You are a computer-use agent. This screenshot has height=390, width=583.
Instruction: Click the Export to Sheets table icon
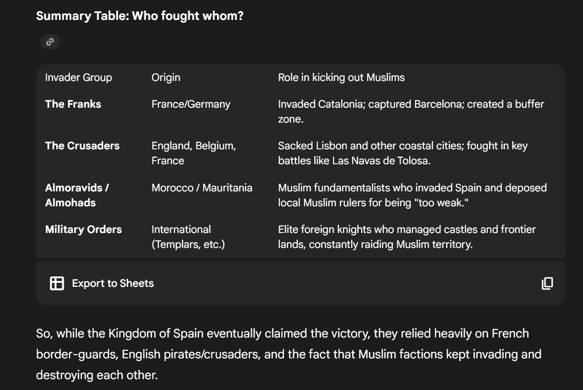[57, 284]
